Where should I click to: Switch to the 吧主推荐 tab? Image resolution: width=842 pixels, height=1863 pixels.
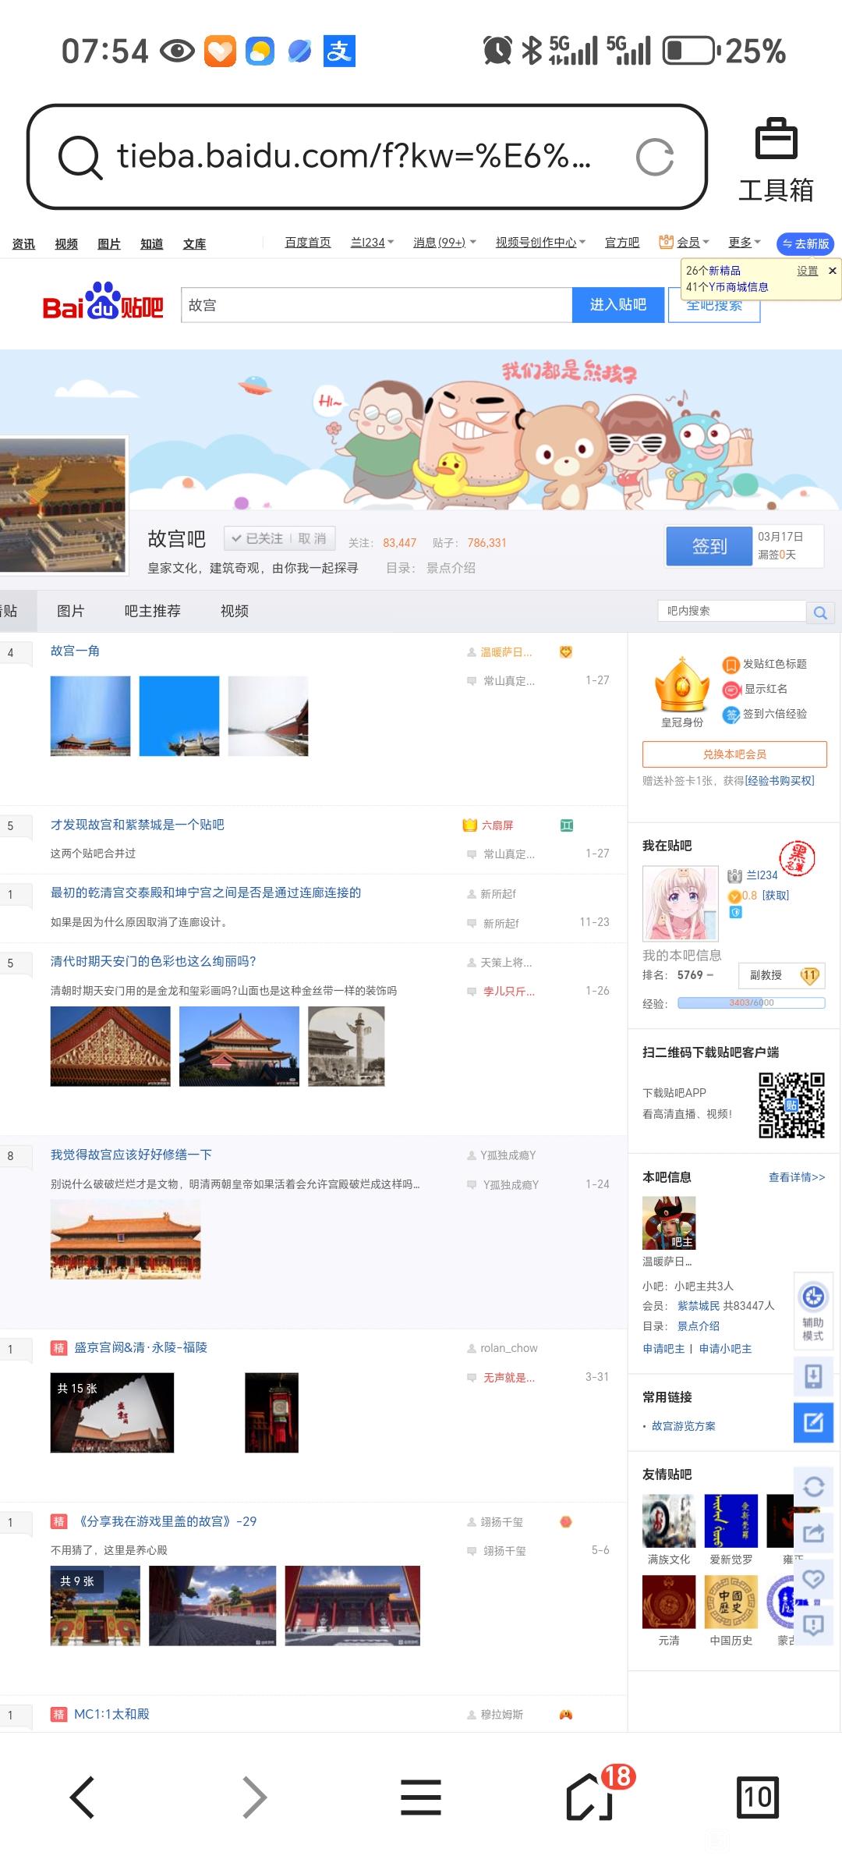152,611
